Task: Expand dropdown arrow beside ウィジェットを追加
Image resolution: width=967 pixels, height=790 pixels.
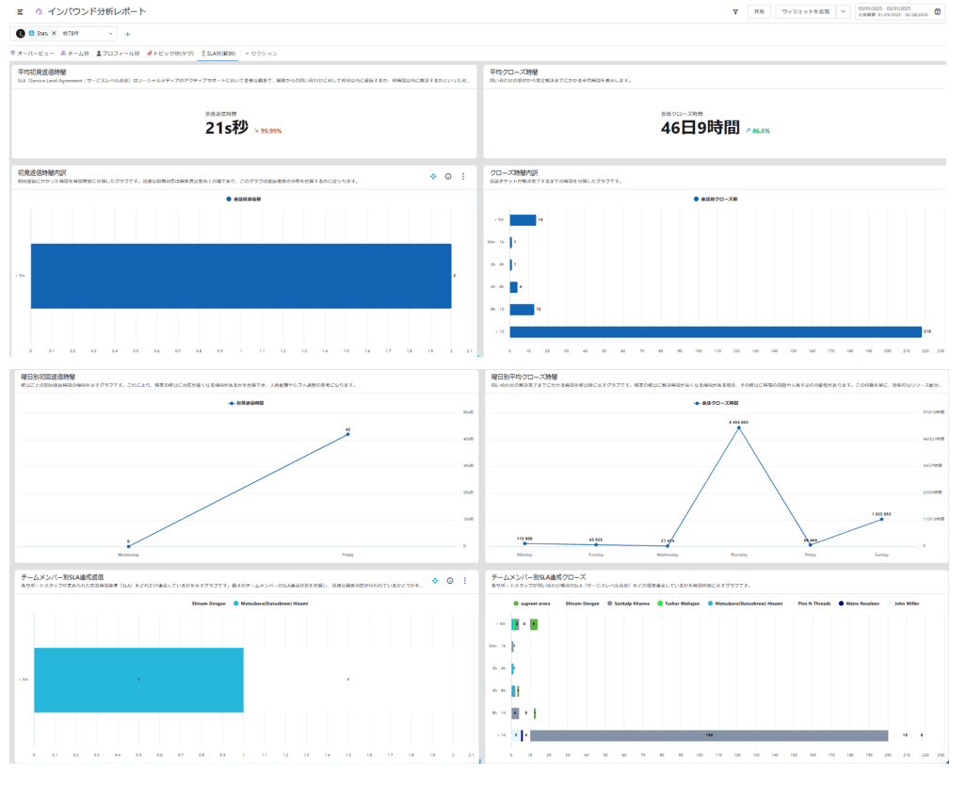Action: [843, 12]
